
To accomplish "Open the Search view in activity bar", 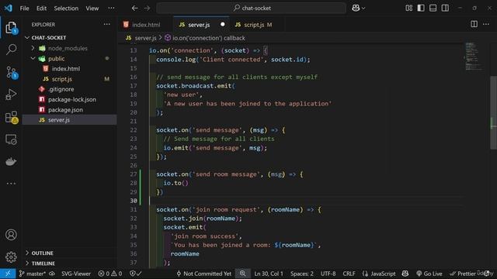I will tap(11, 50).
